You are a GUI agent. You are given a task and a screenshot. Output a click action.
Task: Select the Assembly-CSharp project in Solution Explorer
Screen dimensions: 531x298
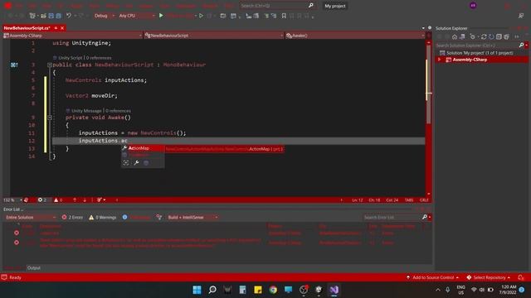470,60
